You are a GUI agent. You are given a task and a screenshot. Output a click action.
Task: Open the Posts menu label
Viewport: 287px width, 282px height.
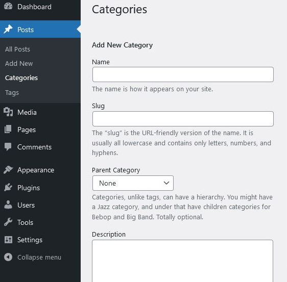(26, 30)
